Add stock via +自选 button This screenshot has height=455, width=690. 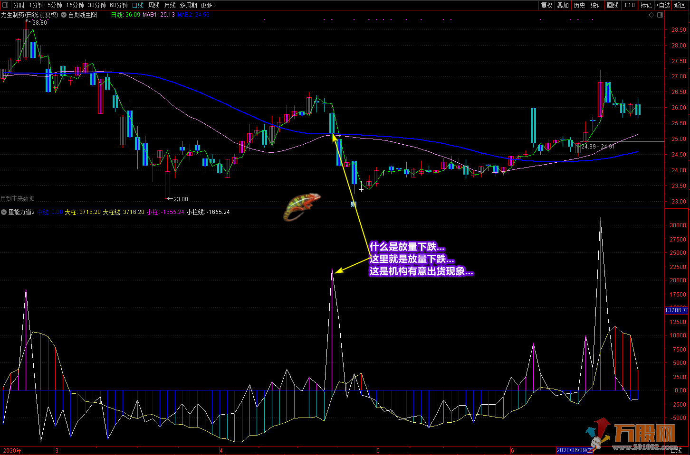663,5
